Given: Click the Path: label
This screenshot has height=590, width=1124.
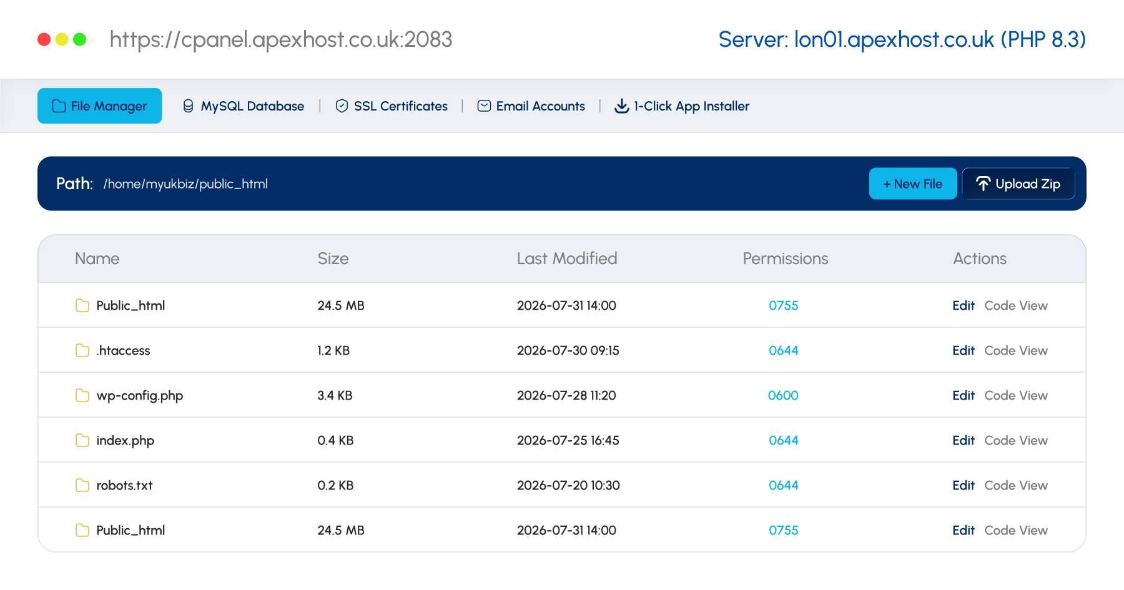Looking at the screenshot, I should [x=74, y=184].
